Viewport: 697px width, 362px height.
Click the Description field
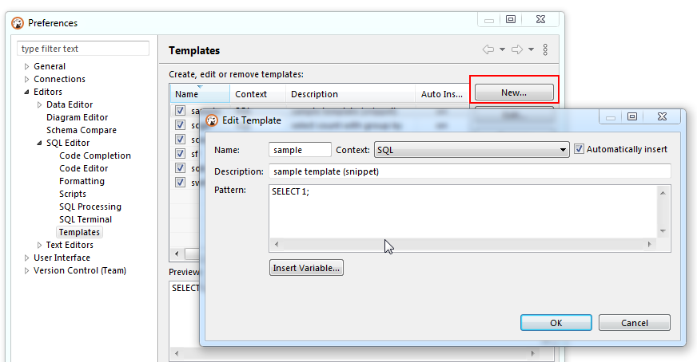[470, 171]
